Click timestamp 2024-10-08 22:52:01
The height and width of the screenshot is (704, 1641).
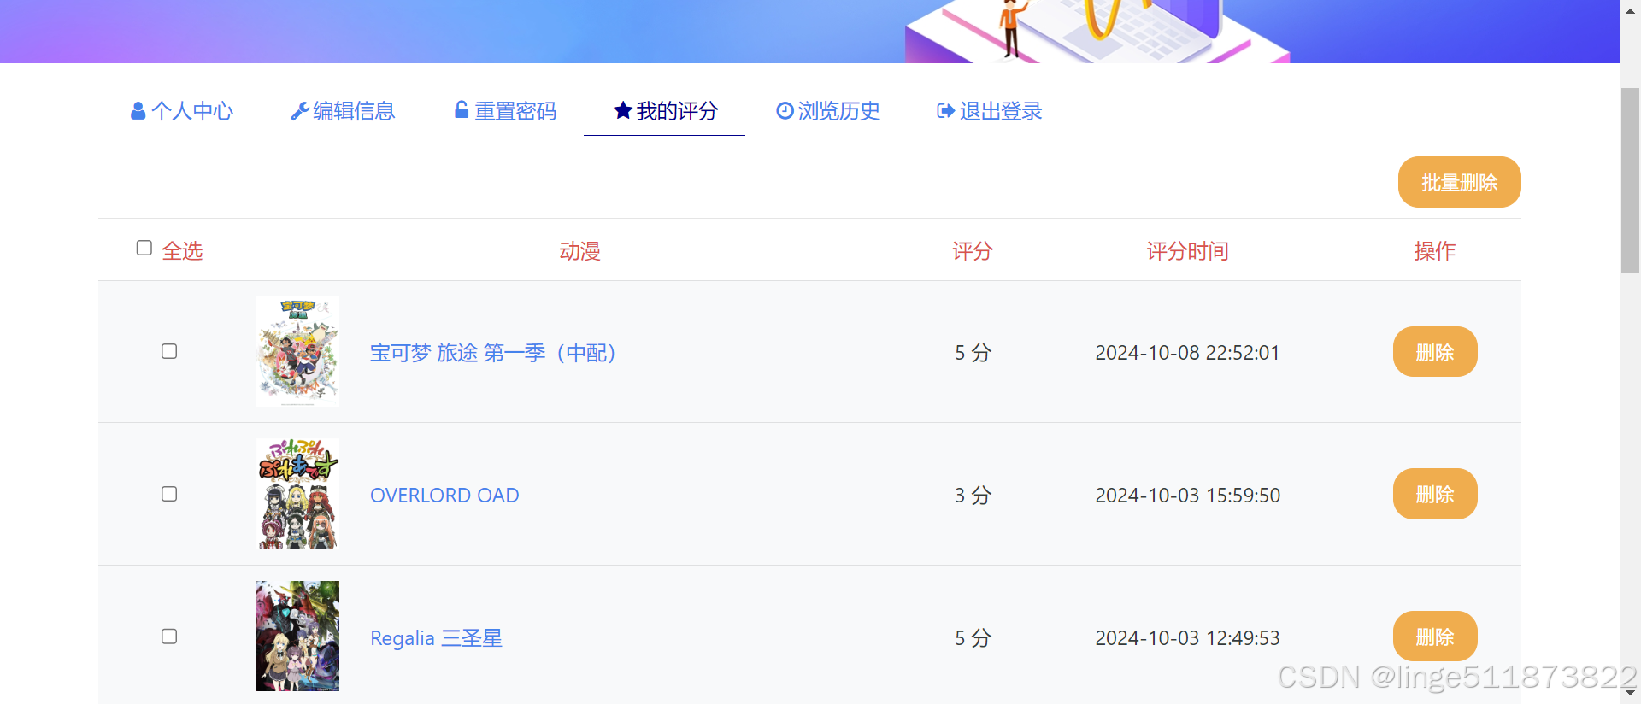pyautogui.click(x=1187, y=353)
